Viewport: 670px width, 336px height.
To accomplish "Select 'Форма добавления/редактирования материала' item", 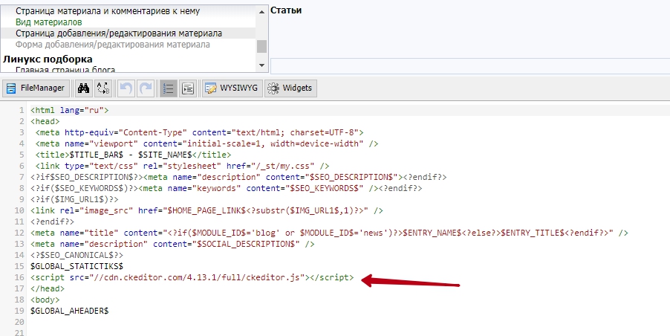I will pyautogui.click(x=113, y=45).
